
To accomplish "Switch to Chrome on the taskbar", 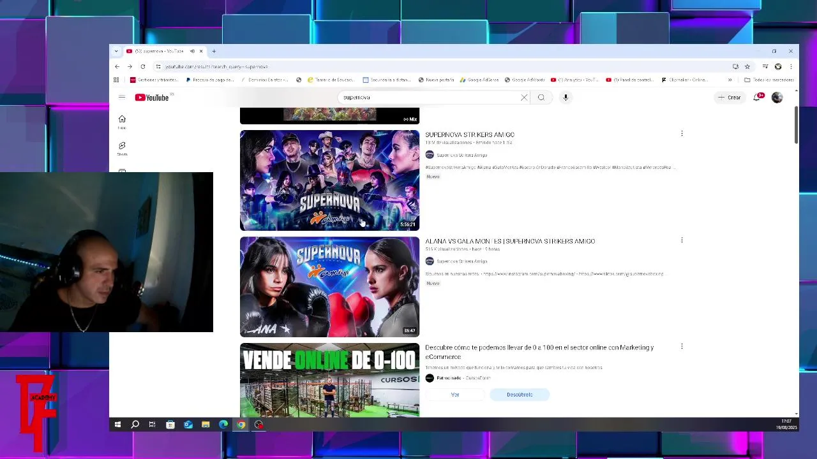I will [x=241, y=425].
